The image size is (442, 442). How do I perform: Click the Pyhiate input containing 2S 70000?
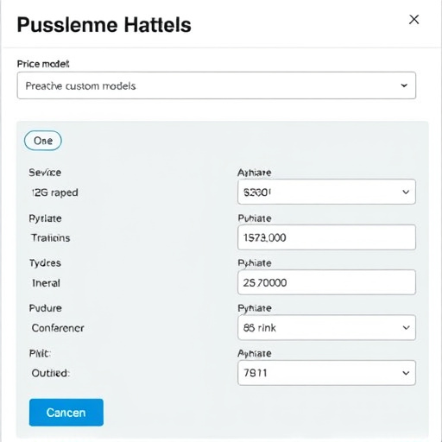coord(326,282)
